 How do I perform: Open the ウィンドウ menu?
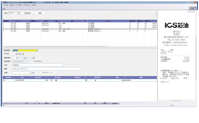(x=19, y=5)
